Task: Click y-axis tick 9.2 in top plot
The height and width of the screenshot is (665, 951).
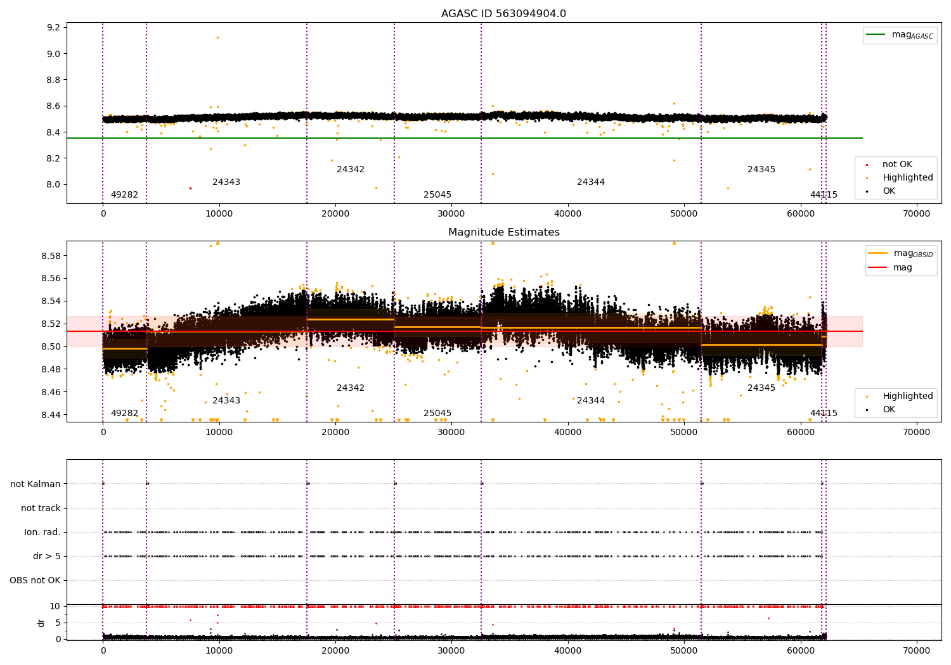Action: pyautogui.click(x=54, y=27)
